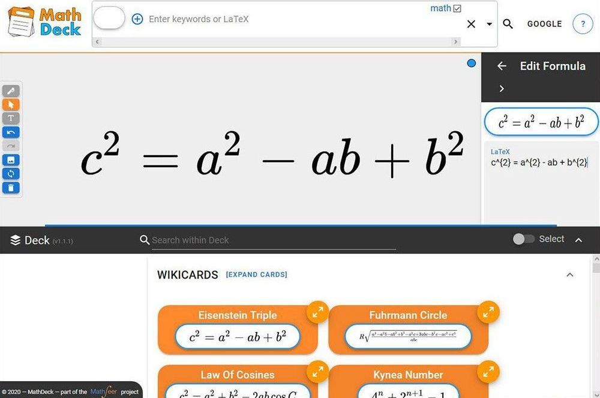Open the search bar dropdown arrow
The image size is (600, 398).
489,25
